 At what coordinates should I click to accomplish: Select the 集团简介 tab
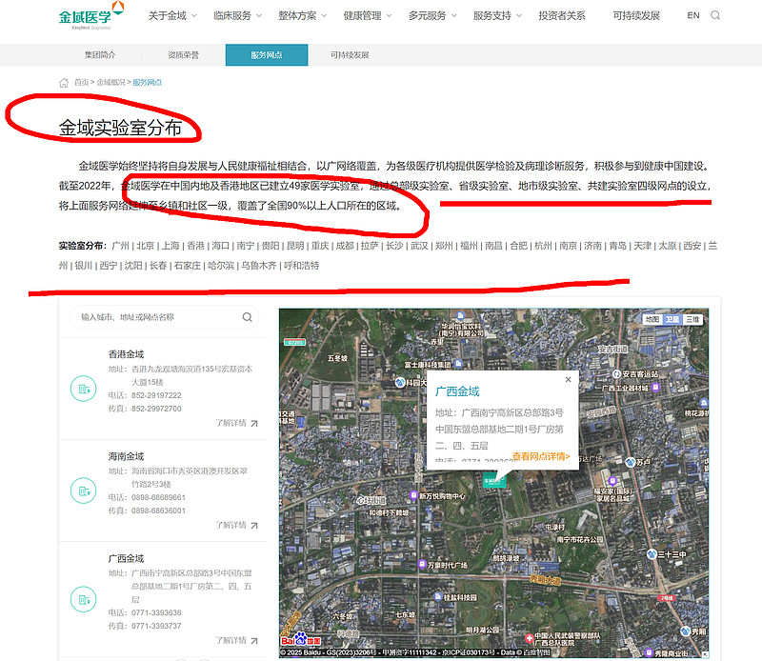(x=98, y=55)
